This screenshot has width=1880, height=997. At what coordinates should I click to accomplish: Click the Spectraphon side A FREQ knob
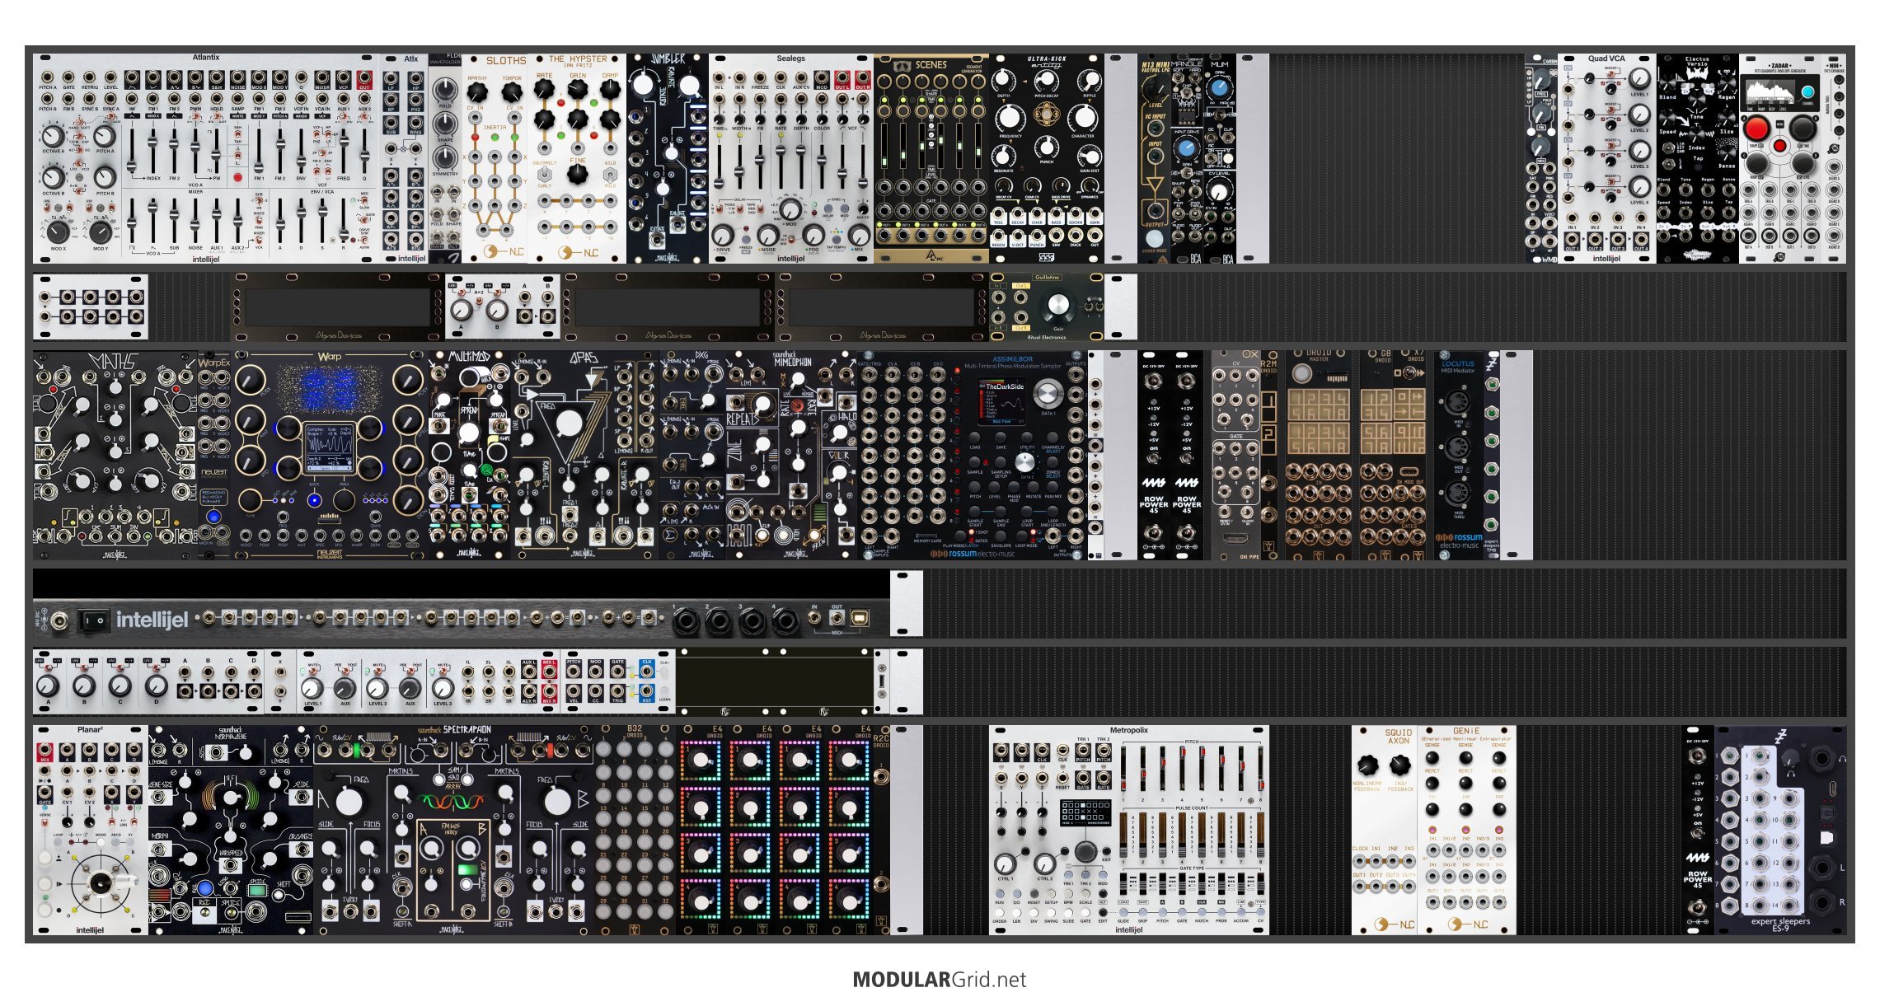(x=349, y=800)
